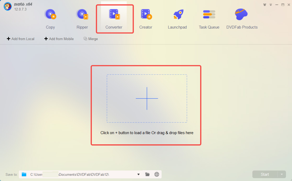Browse output folder with folder icon
The width and height of the screenshot is (292, 181).
147,174
